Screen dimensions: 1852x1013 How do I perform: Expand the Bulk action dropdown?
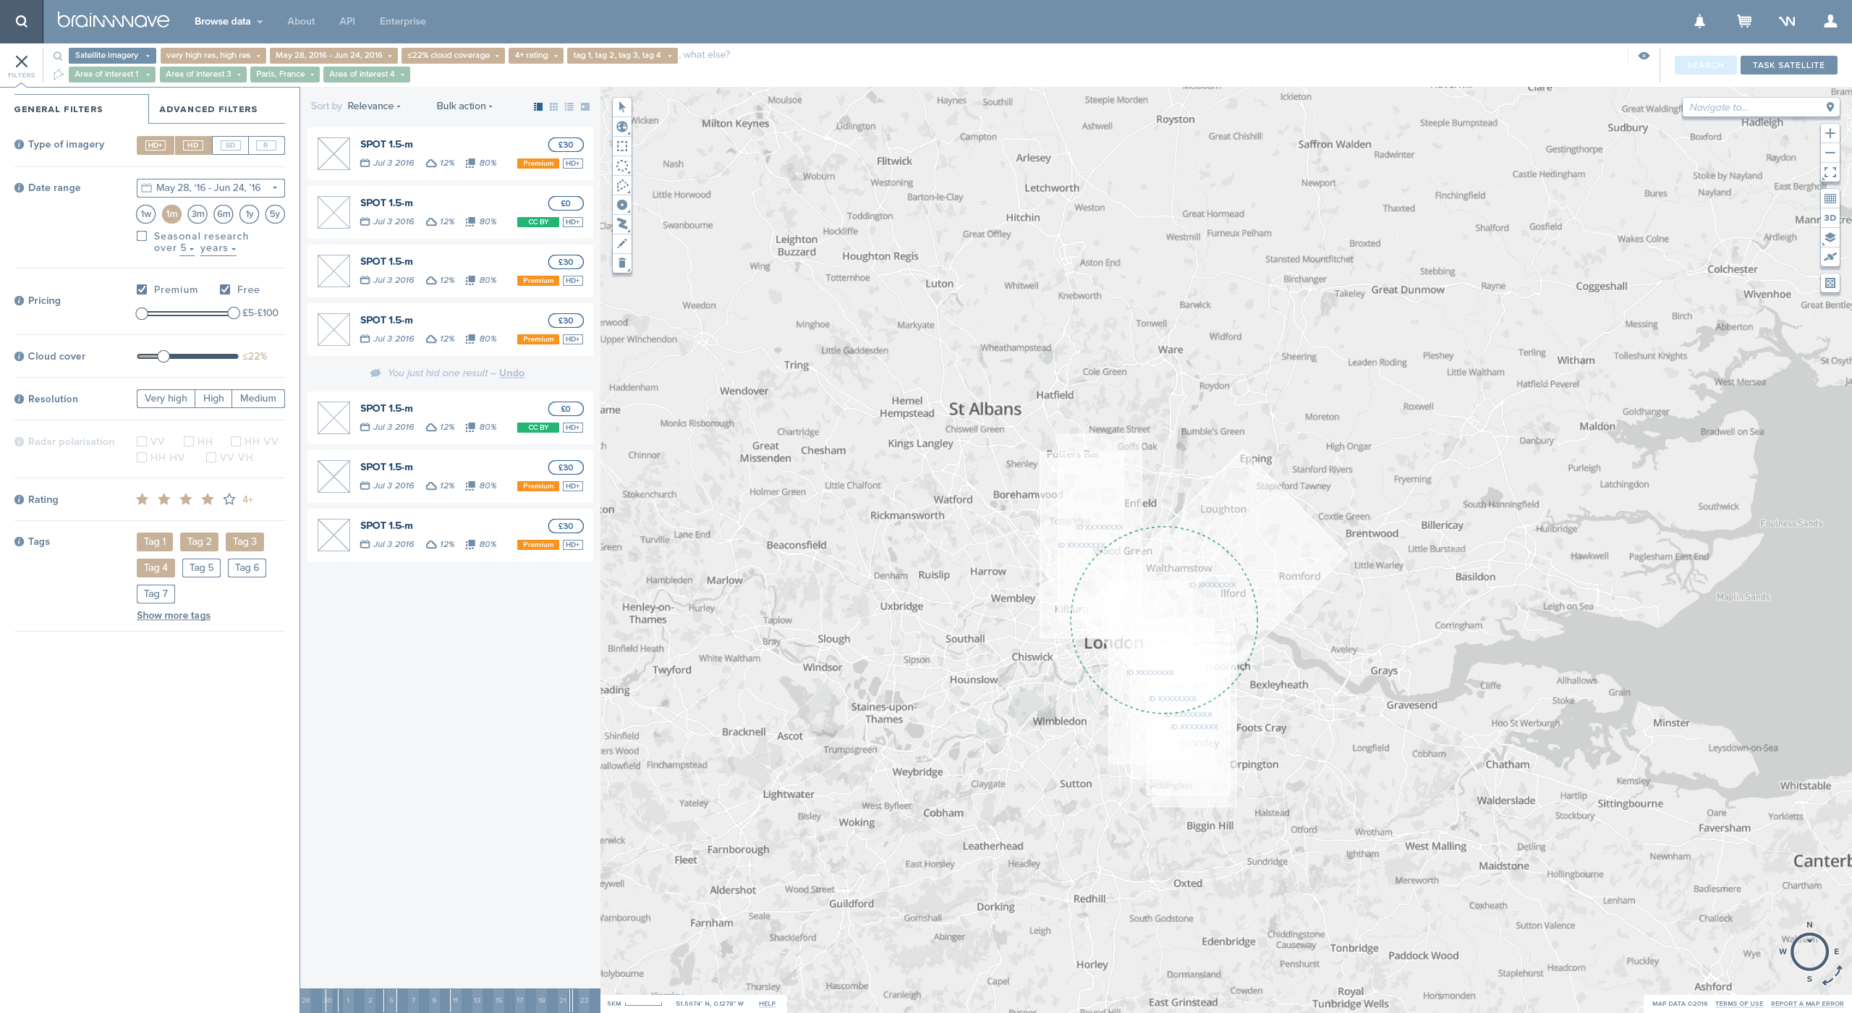click(464, 106)
